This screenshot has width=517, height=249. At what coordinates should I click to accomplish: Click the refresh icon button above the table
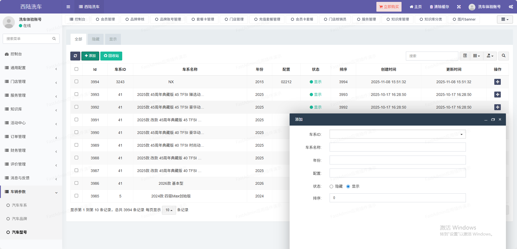[x=75, y=56]
